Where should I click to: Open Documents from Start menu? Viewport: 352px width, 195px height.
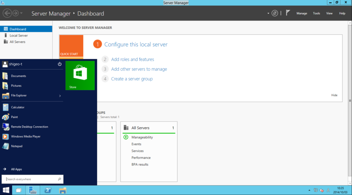(32, 76)
